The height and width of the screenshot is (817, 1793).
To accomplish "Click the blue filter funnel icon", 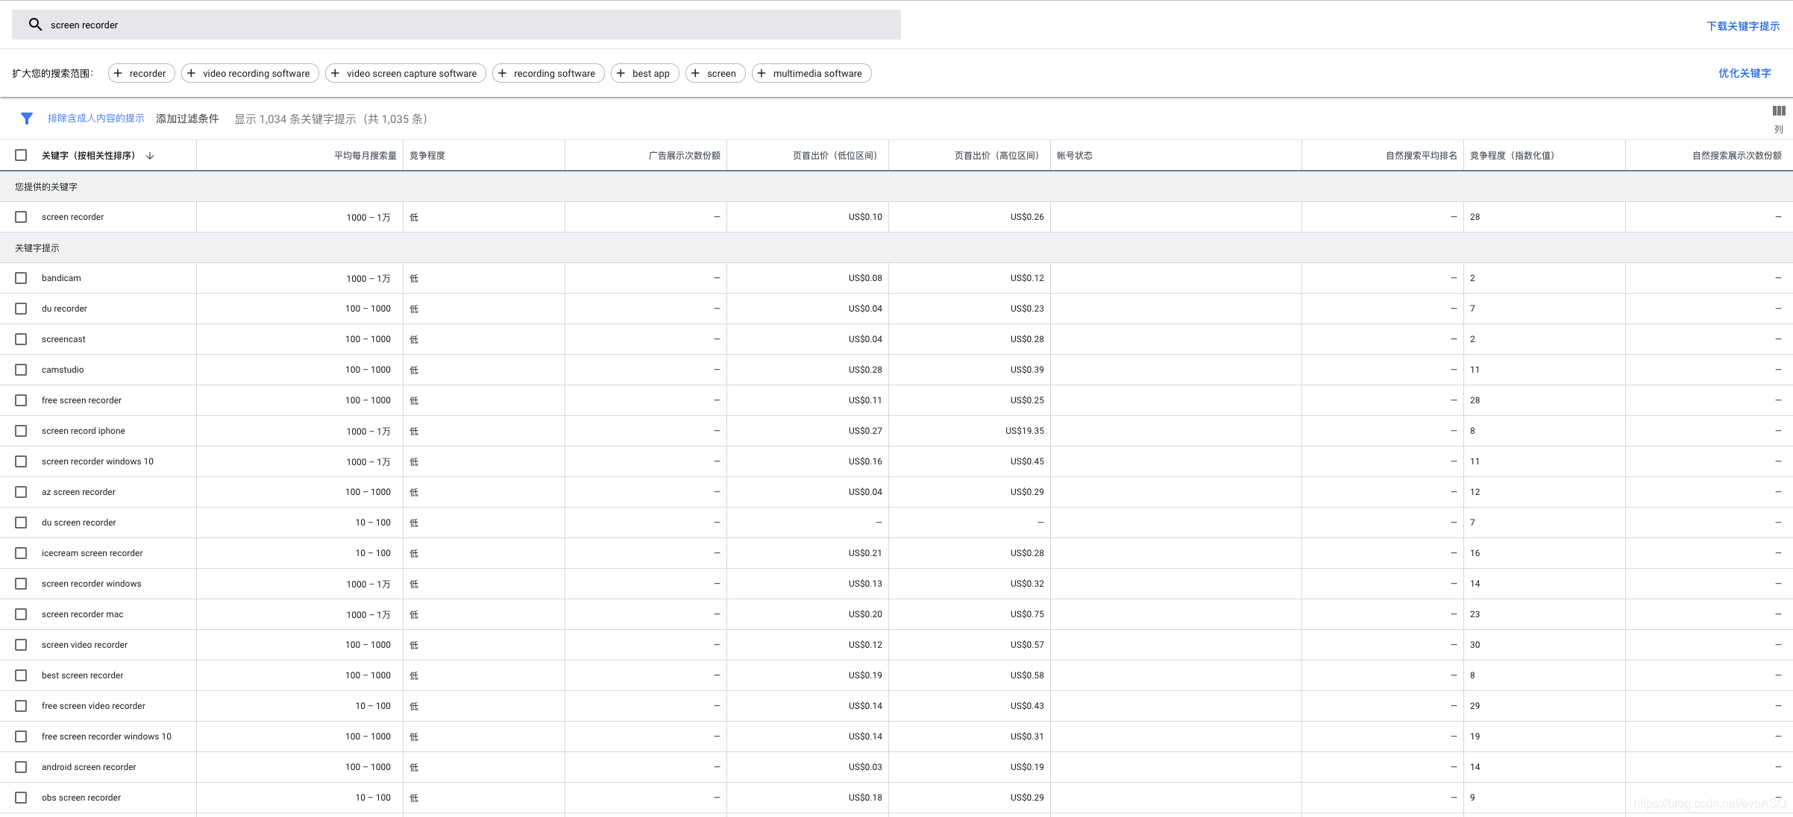I will [27, 119].
